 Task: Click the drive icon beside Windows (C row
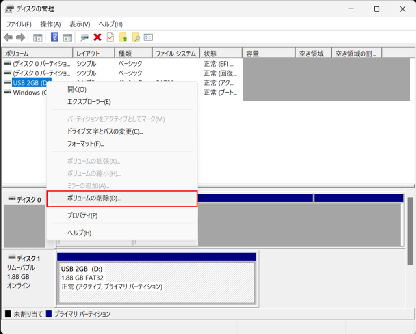point(8,92)
